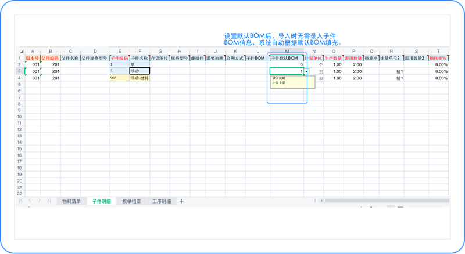Click the select-all corner triangle icon

click(22, 52)
